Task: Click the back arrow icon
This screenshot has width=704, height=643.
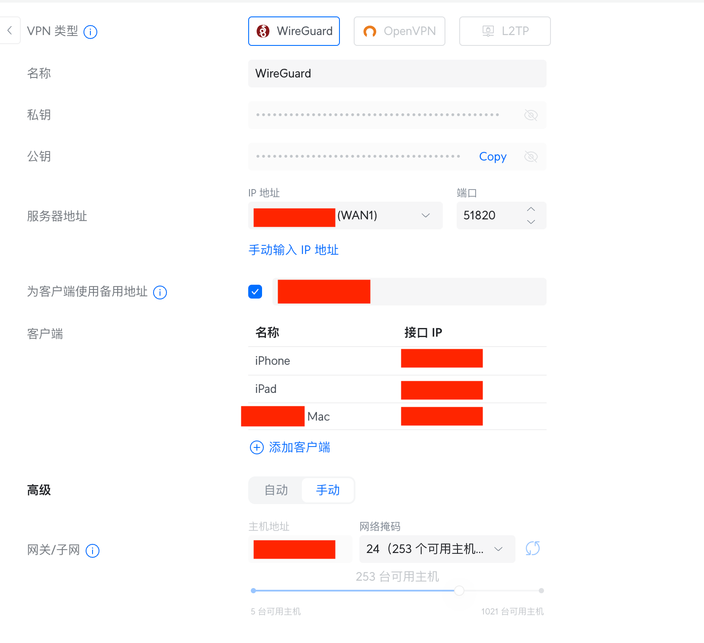Action: [x=10, y=30]
